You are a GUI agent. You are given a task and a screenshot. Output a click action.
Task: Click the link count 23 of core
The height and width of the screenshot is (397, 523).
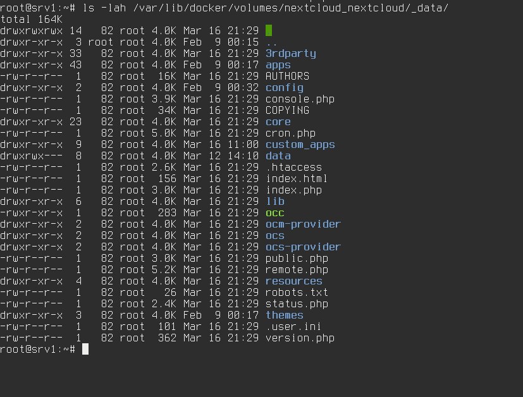pos(75,121)
